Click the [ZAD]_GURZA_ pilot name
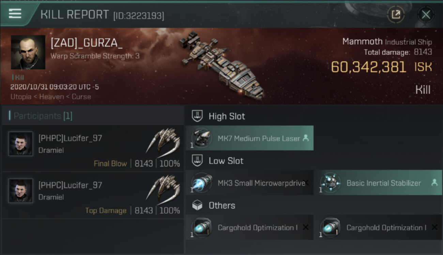This screenshot has height=255, width=443. click(87, 44)
